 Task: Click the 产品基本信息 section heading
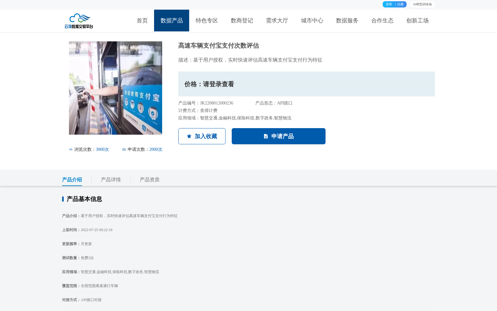(84, 199)
